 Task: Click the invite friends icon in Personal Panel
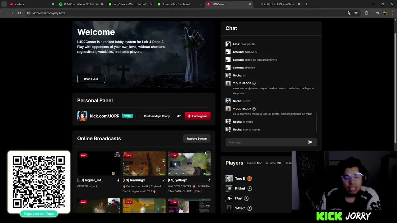click(x=179, y=116)
